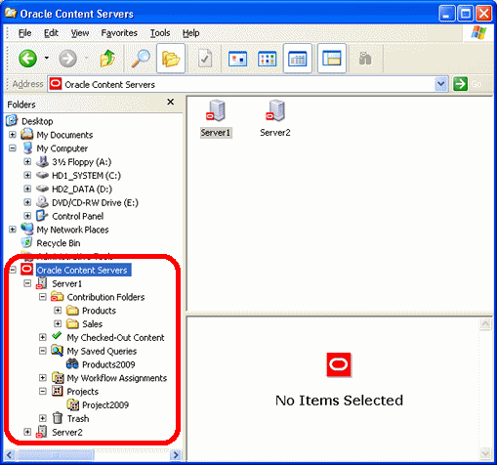Click the green Go button
Image resolution: width=497 pixels, height=465 pixels.
(460, 84)
